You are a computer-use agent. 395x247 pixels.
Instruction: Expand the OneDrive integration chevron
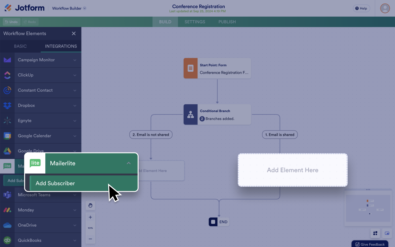75,225
